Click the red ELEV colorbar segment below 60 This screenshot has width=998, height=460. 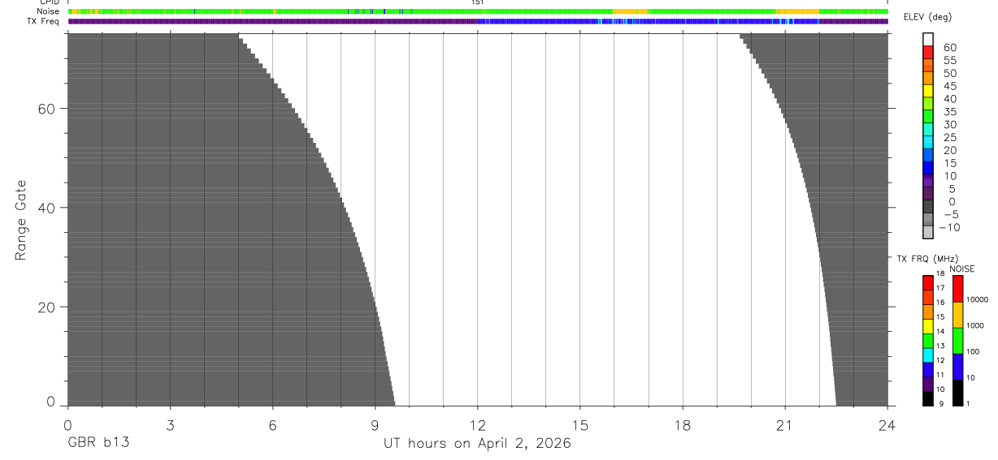point(928,54)
